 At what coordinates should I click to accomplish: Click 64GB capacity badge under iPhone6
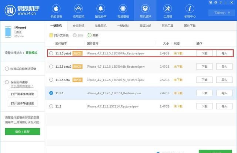18,32
